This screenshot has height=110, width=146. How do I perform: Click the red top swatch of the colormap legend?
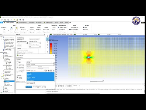(x=51, y=44)
